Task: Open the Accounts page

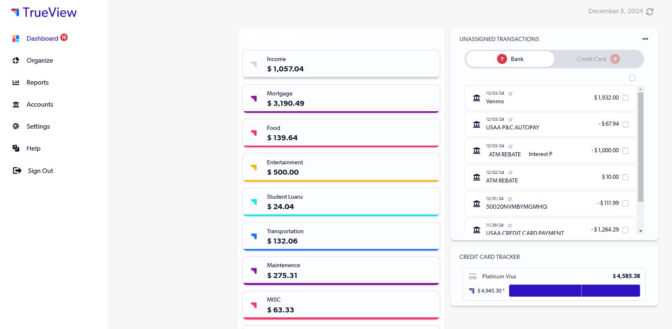Action: [x=40, y=105]
